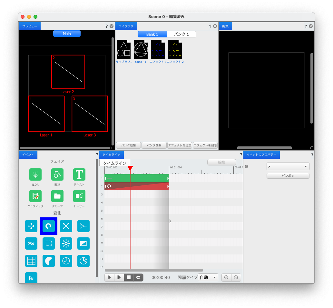Open the 間隔タイプ dropdown set to 自動
Viewport: 333px width, 308px height.
208,277
